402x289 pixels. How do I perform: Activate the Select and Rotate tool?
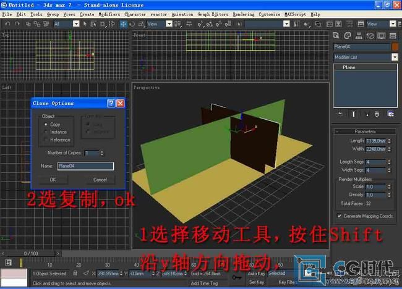tap(132, 24)
